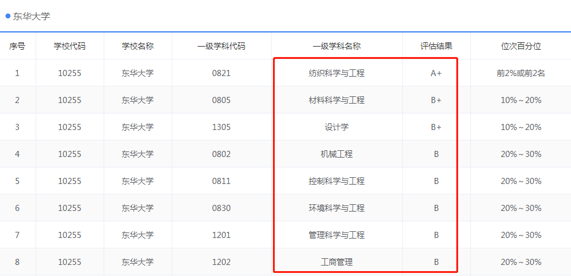The height and width of the screenshot is (276, 571).
Task: Select the 纺织科学与工程 cell
Action: point(337,73)
